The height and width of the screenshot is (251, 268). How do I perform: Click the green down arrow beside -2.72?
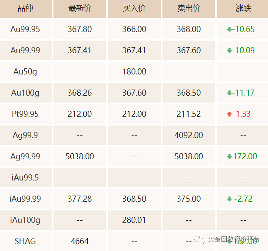click(x=229, y=199)
